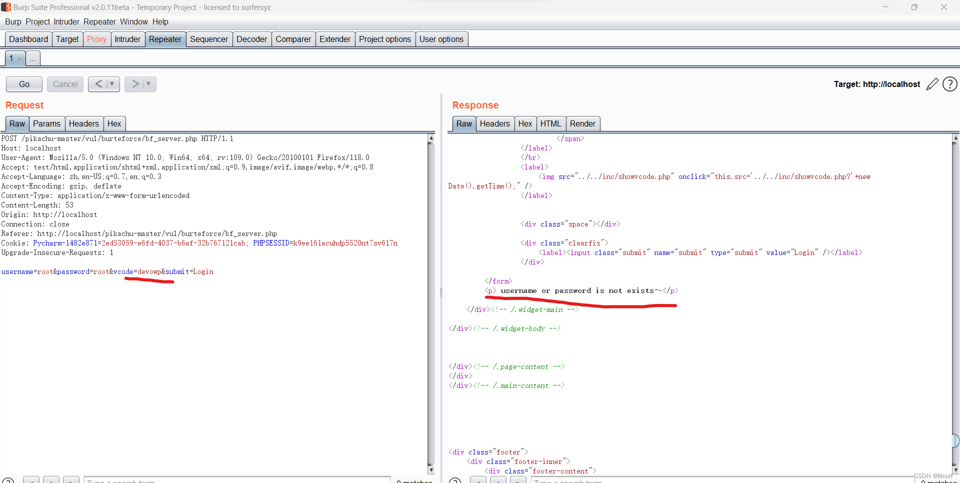Open the Window menu

[134, 21]
